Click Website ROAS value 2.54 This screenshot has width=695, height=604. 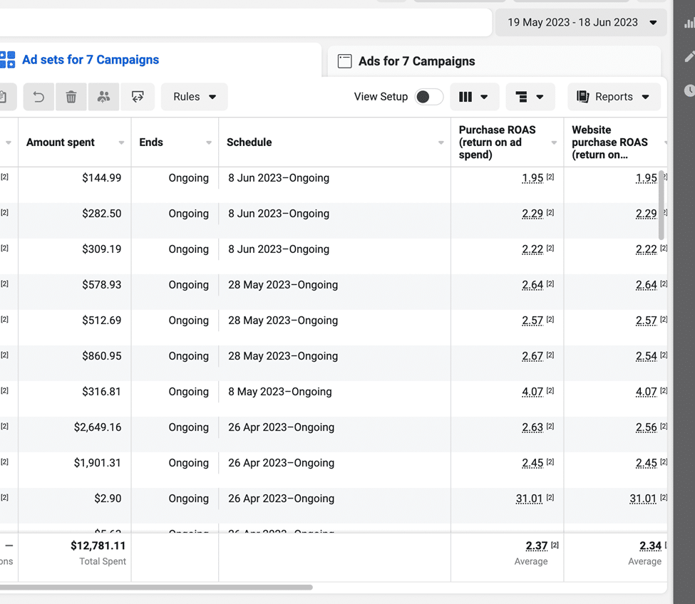(647, 356)
